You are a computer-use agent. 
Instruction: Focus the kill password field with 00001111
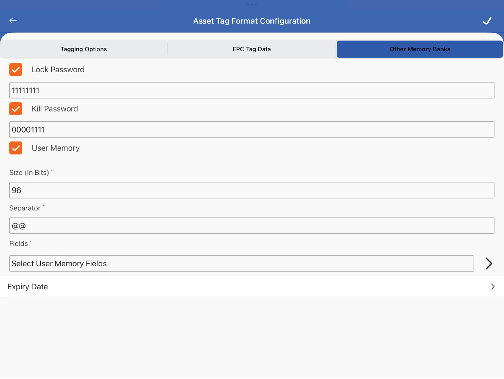252,129
